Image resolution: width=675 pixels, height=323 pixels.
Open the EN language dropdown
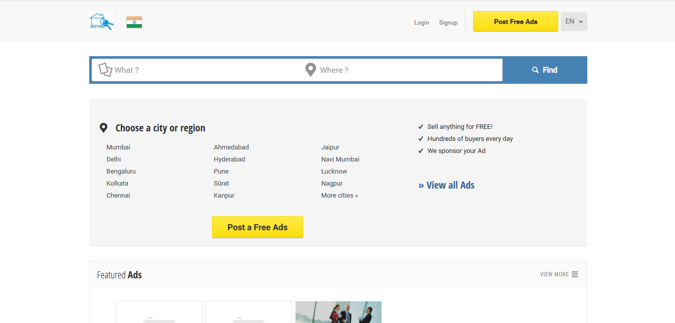573,21
